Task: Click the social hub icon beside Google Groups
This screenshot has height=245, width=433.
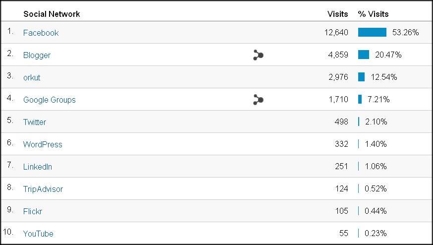Action: pyautogui.click(x=258, y=100)
